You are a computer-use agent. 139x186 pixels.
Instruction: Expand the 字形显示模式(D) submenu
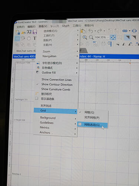coord(57,63)
